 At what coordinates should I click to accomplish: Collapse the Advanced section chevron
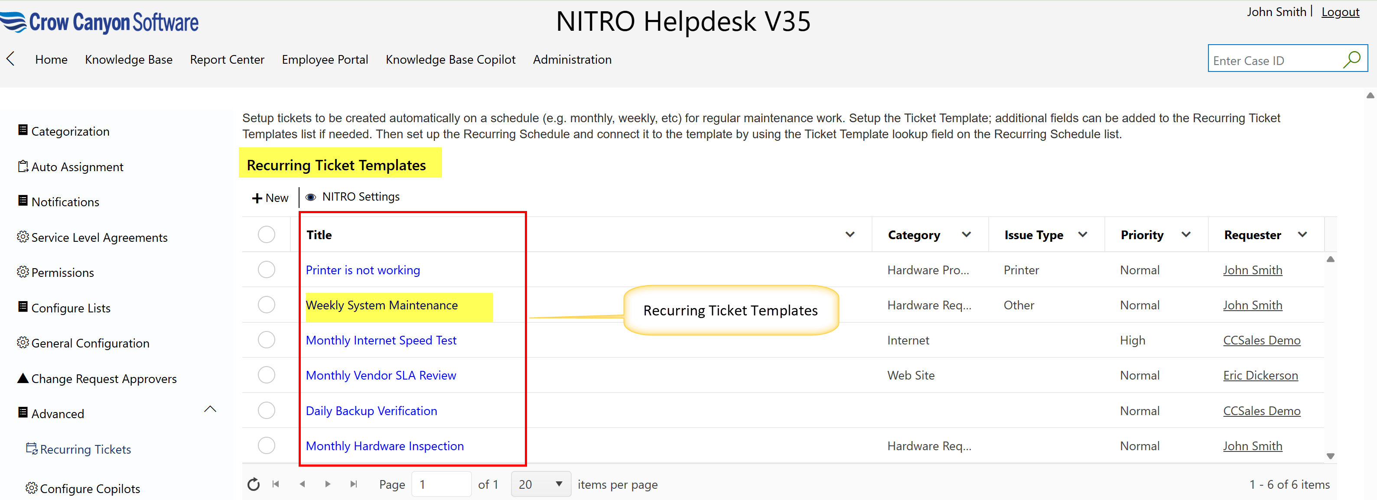(210, 409)
